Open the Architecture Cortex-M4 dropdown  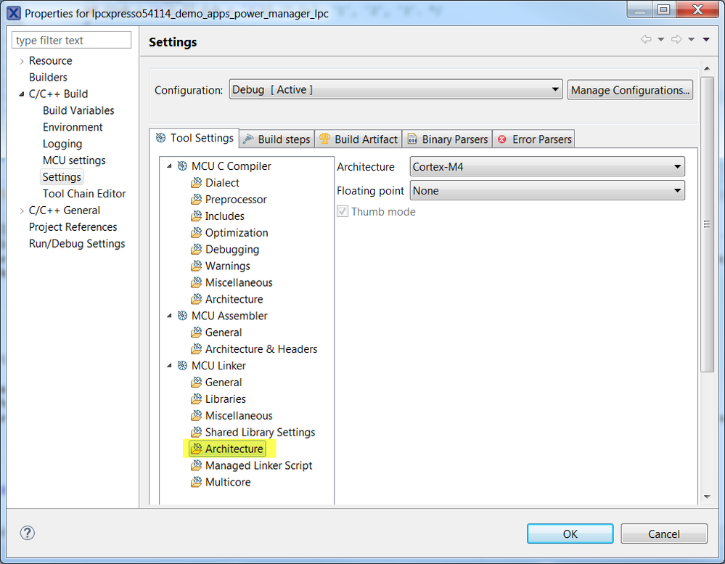[x=547, y=166]
